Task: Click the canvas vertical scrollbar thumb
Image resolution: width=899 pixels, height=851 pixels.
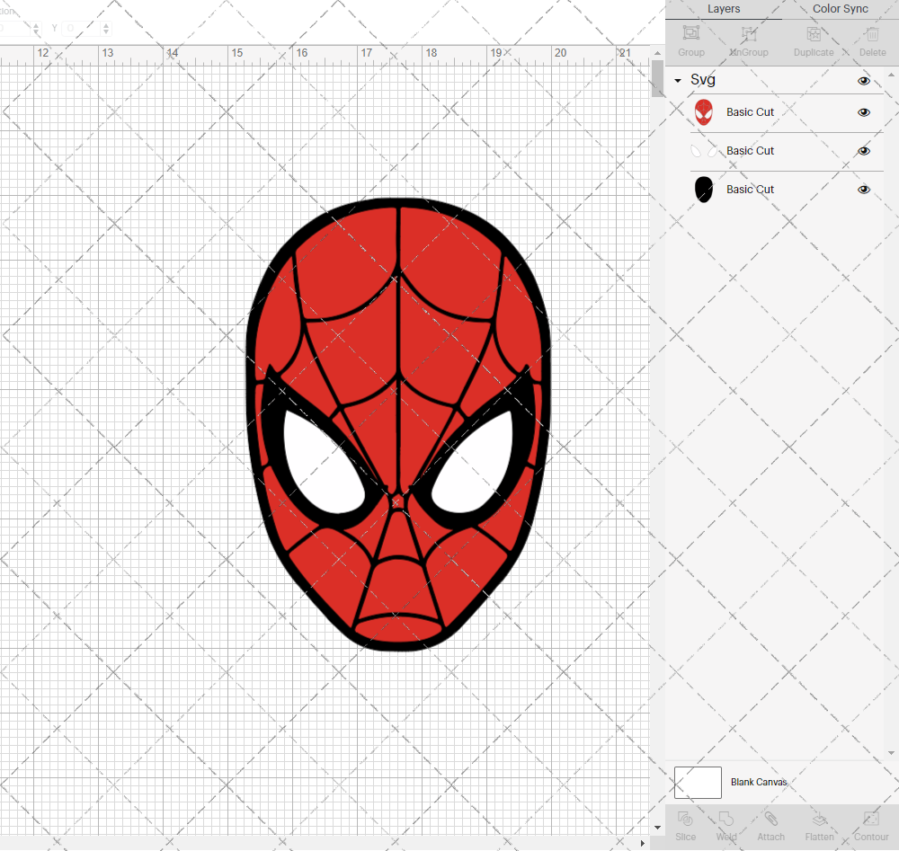Action: 658,78
